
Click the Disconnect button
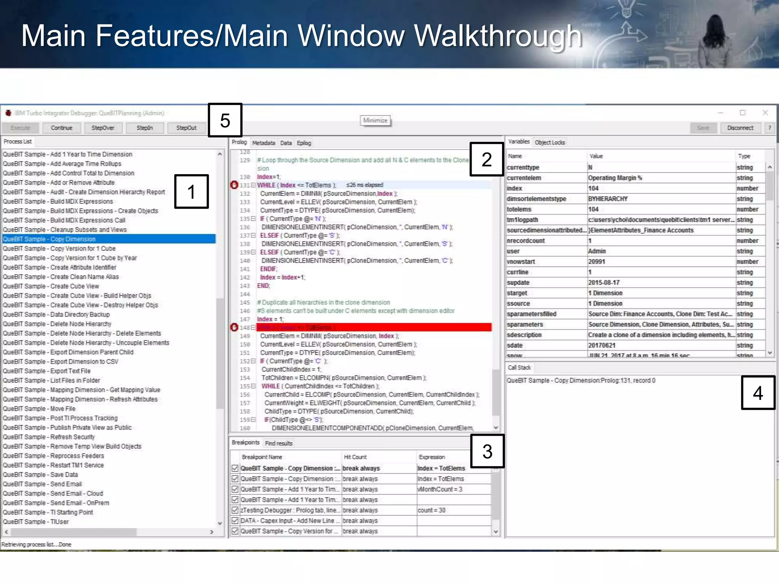(x=740, y=128)
